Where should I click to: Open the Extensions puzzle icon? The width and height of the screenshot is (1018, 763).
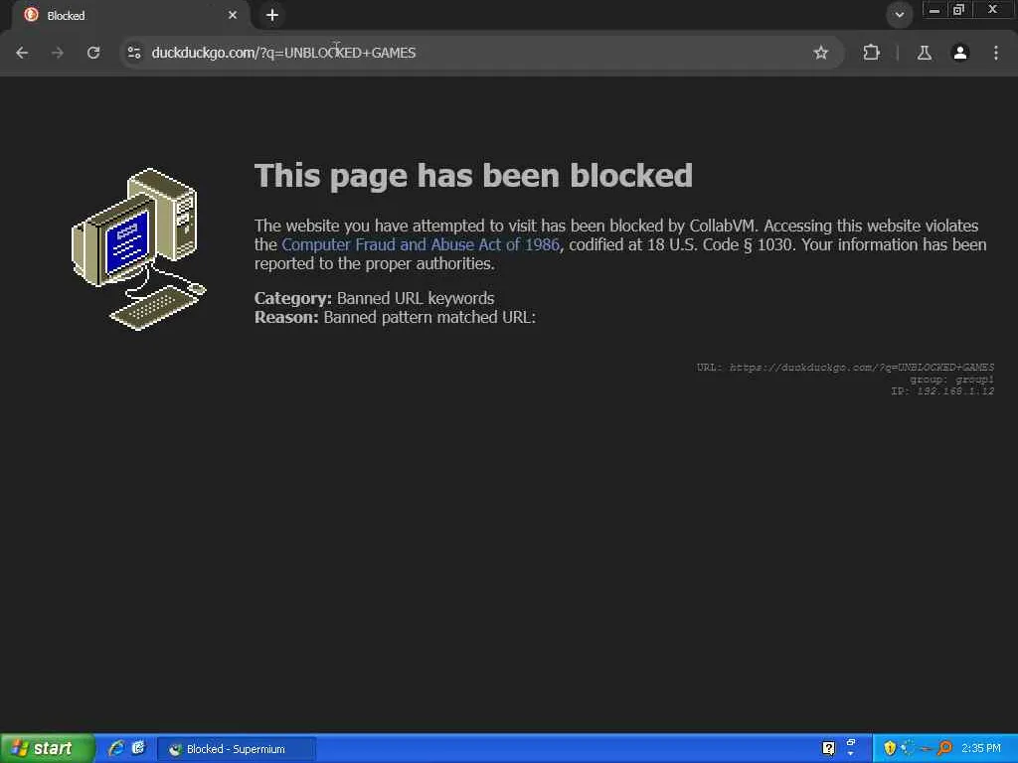click(871, 53)
